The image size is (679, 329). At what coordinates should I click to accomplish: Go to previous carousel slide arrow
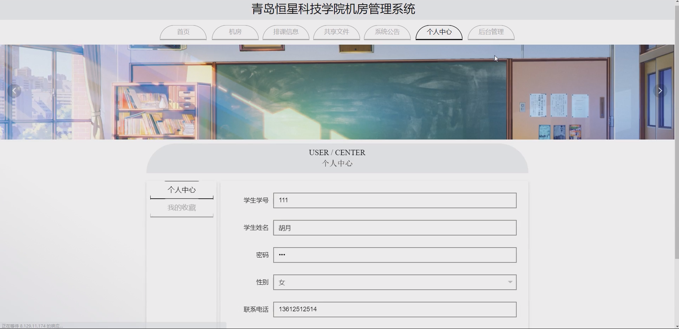pos(14,91)
